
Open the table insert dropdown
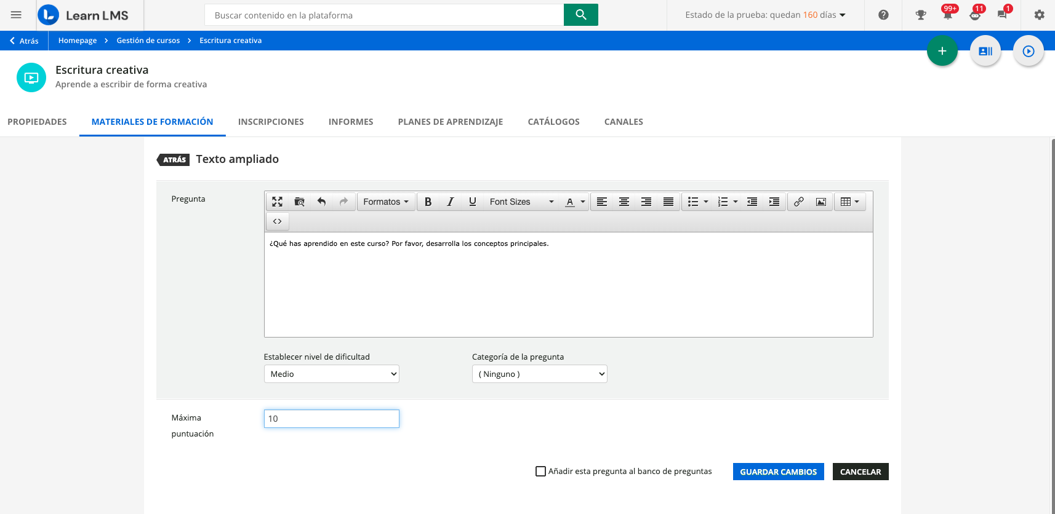[850, 202]
